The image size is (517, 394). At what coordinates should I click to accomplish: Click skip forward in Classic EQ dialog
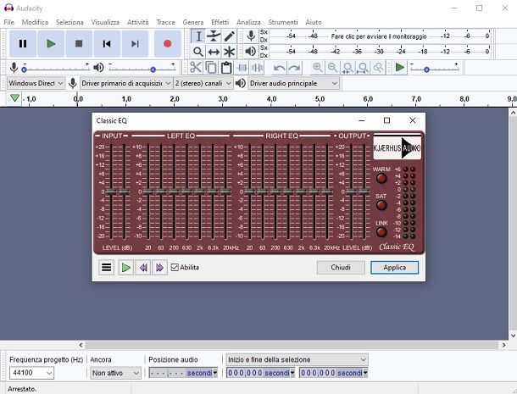pos(159,268)
